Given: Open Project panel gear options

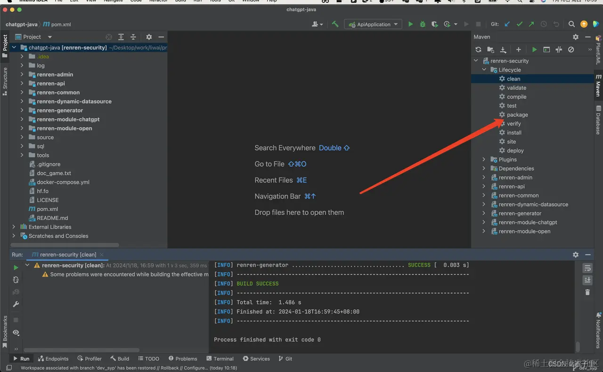Looking at the screenshot, I should [149, 37].
